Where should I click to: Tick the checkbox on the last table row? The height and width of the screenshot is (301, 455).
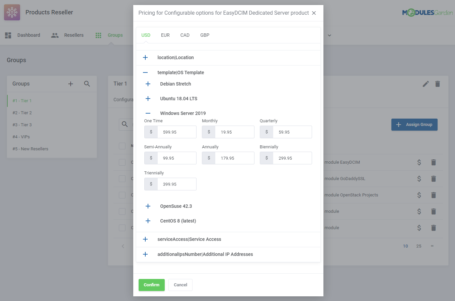122,228
